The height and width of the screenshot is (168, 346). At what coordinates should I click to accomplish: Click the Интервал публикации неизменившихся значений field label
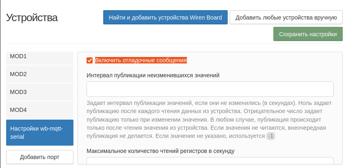pyautogui.click(x=153, y=75)
